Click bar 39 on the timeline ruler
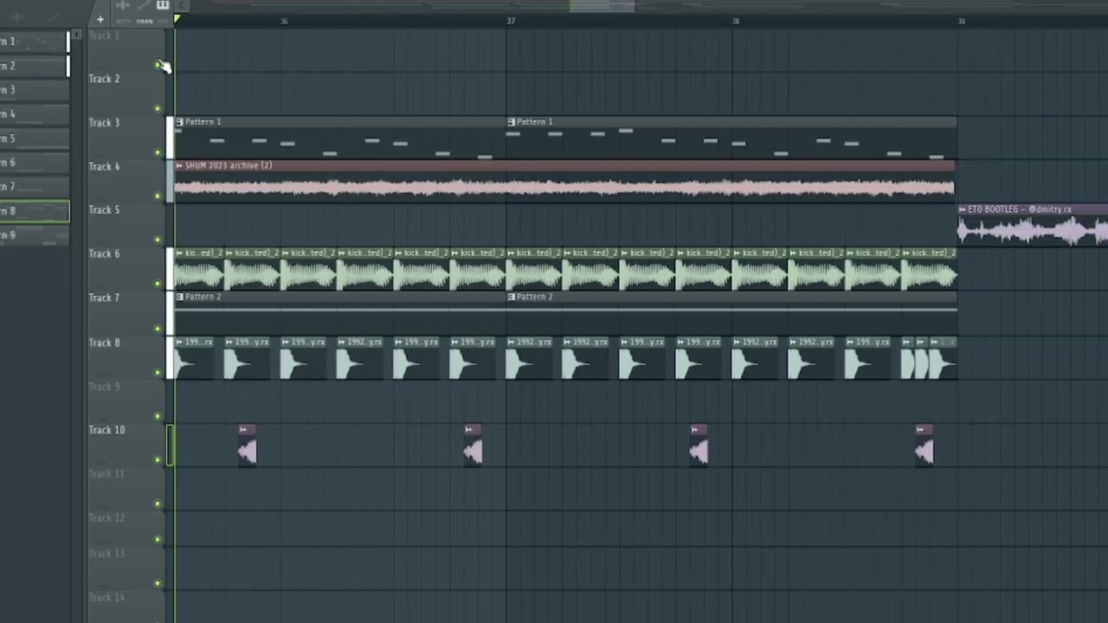 click(961, 21)
